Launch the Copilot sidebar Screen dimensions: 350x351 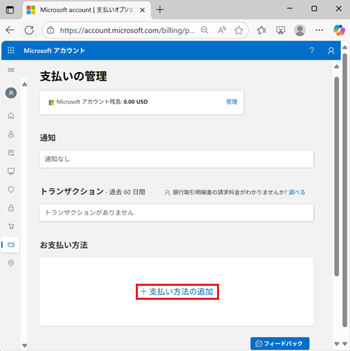pos(339,30)
